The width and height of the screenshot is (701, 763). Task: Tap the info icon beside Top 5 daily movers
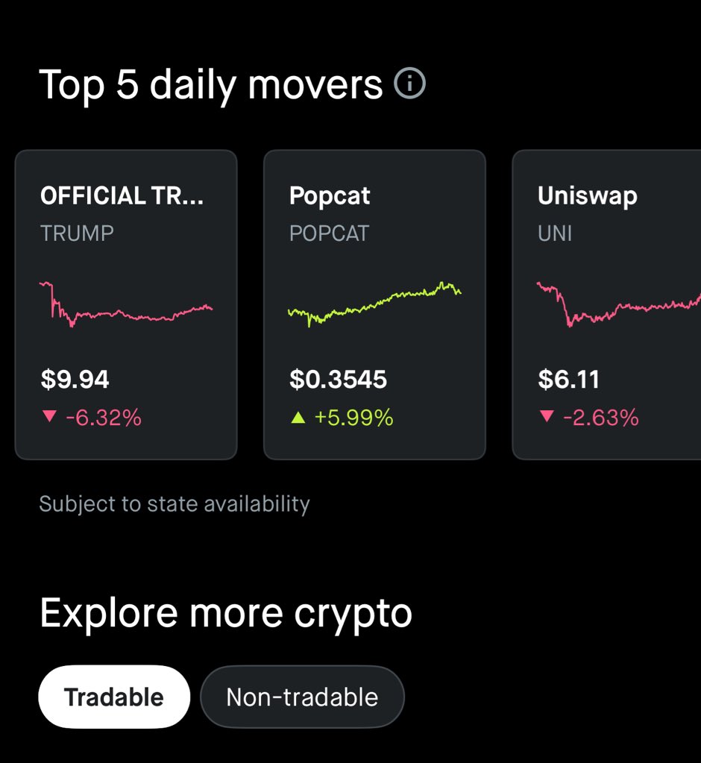pyautogui.click(x=409, y=84)
